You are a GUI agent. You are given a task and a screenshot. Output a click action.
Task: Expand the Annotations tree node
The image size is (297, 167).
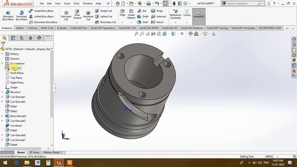[x=2, y=64]
